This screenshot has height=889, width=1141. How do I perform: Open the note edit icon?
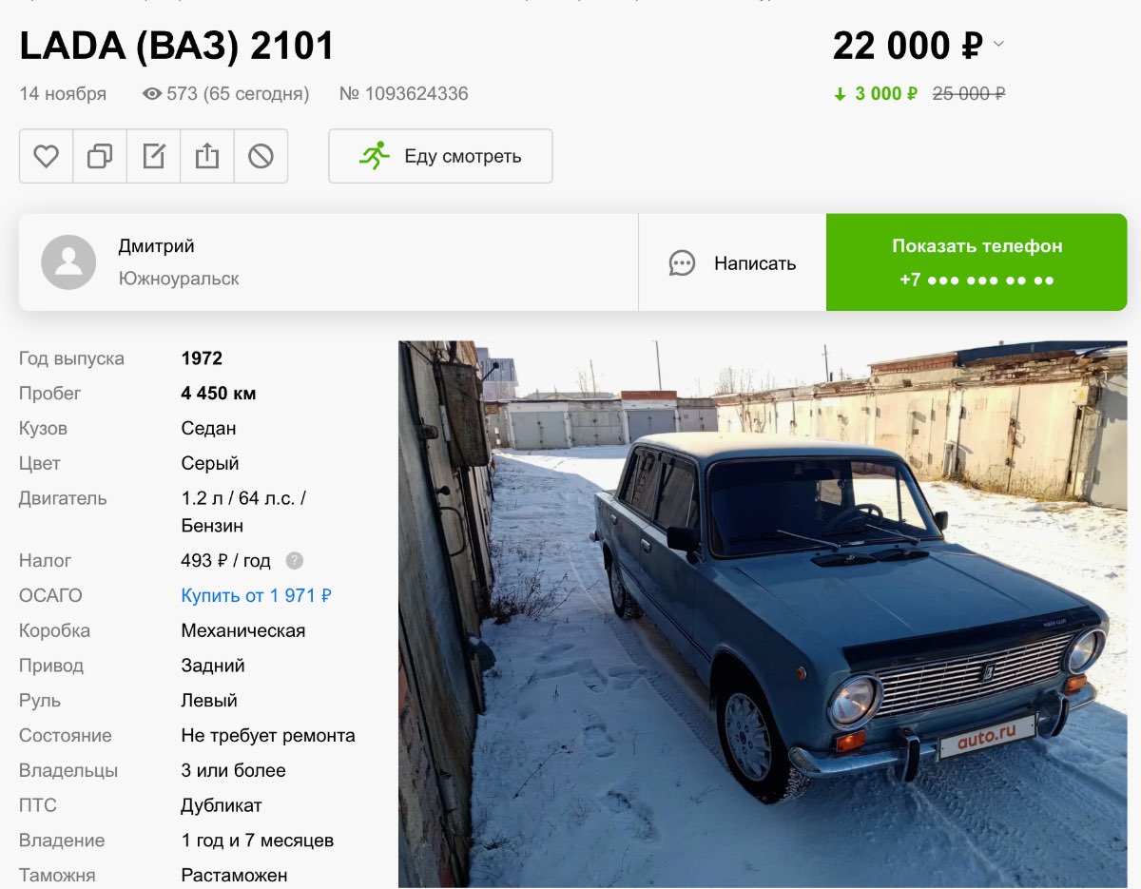click(153, 156)
